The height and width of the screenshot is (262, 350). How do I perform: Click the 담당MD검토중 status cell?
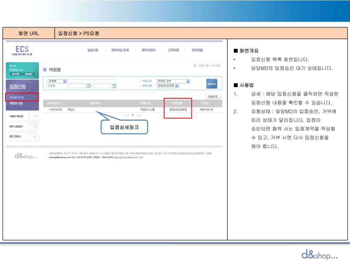pyautogui.click(x=178, y=110)
